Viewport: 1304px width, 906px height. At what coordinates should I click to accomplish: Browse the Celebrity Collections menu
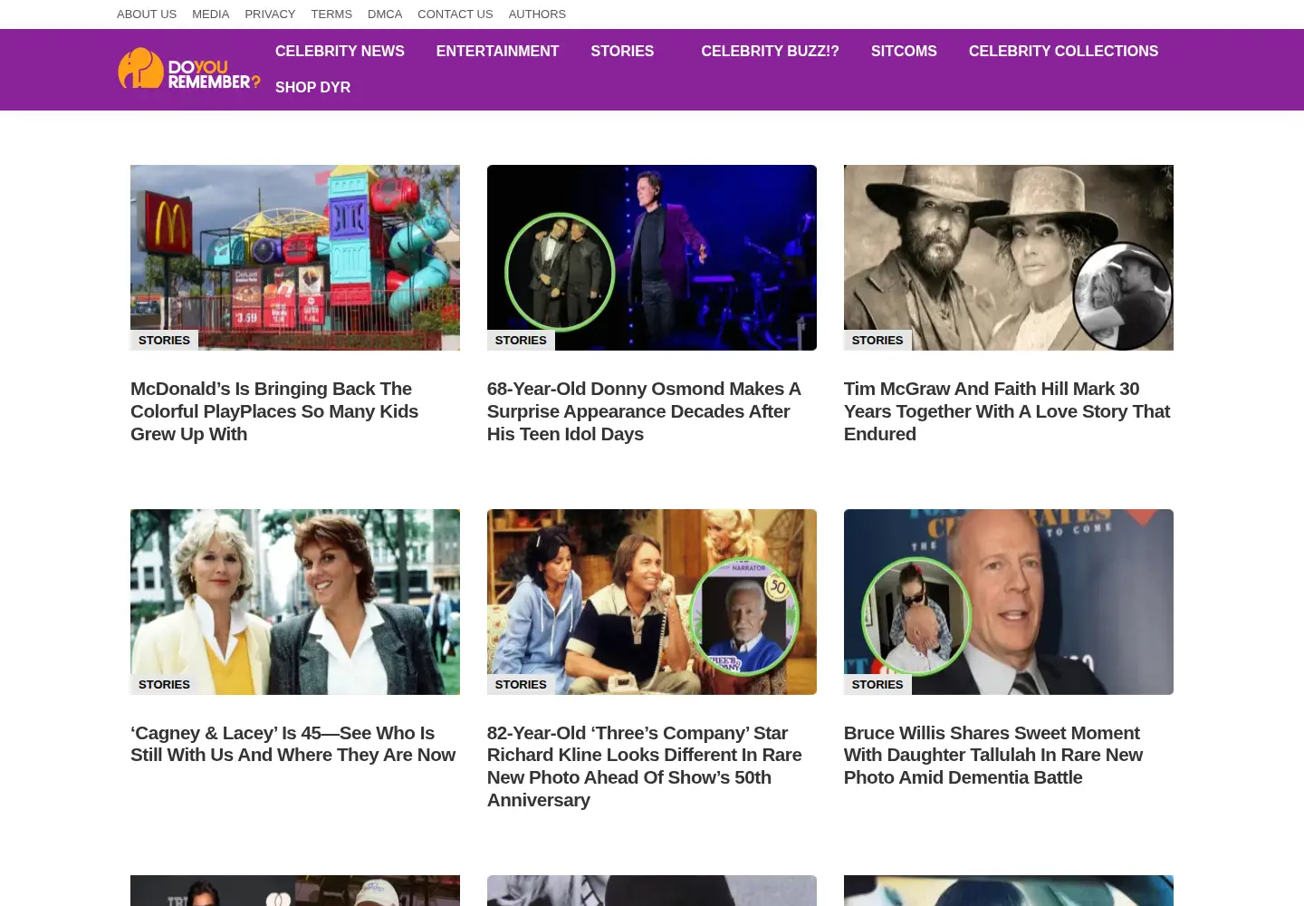pos(1063,52)
